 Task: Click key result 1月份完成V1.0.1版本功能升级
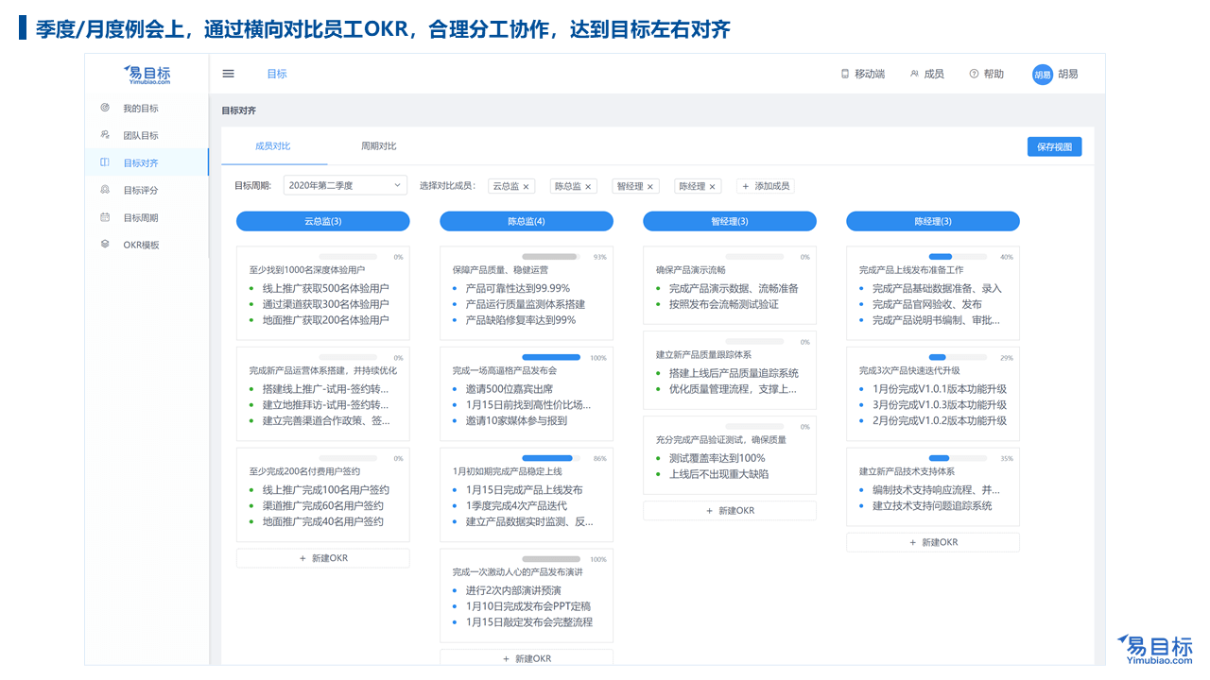[940, 389]
